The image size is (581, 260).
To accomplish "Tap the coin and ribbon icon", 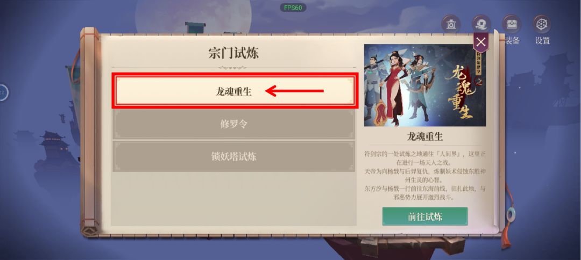I will [481, 24].
